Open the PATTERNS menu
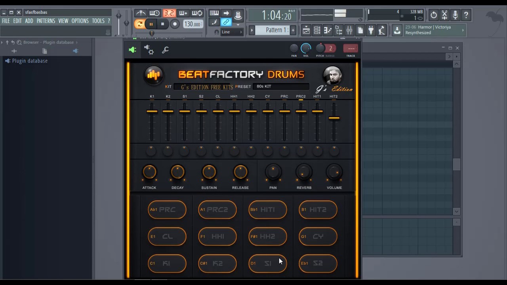Viewport: 507px width, 285px height. (46, 21)
